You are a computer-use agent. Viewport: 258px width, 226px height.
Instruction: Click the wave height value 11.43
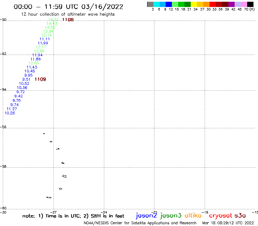tap(32, 67)
